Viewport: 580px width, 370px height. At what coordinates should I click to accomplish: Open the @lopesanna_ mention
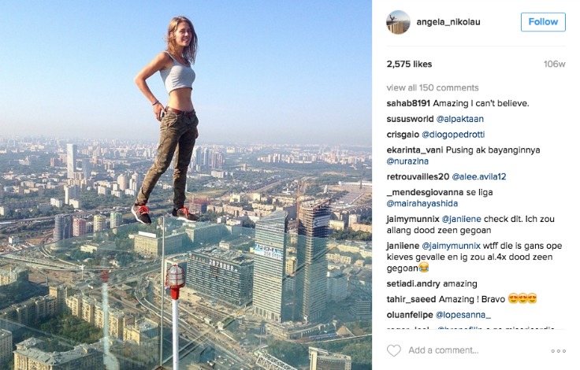click(463, 315)
